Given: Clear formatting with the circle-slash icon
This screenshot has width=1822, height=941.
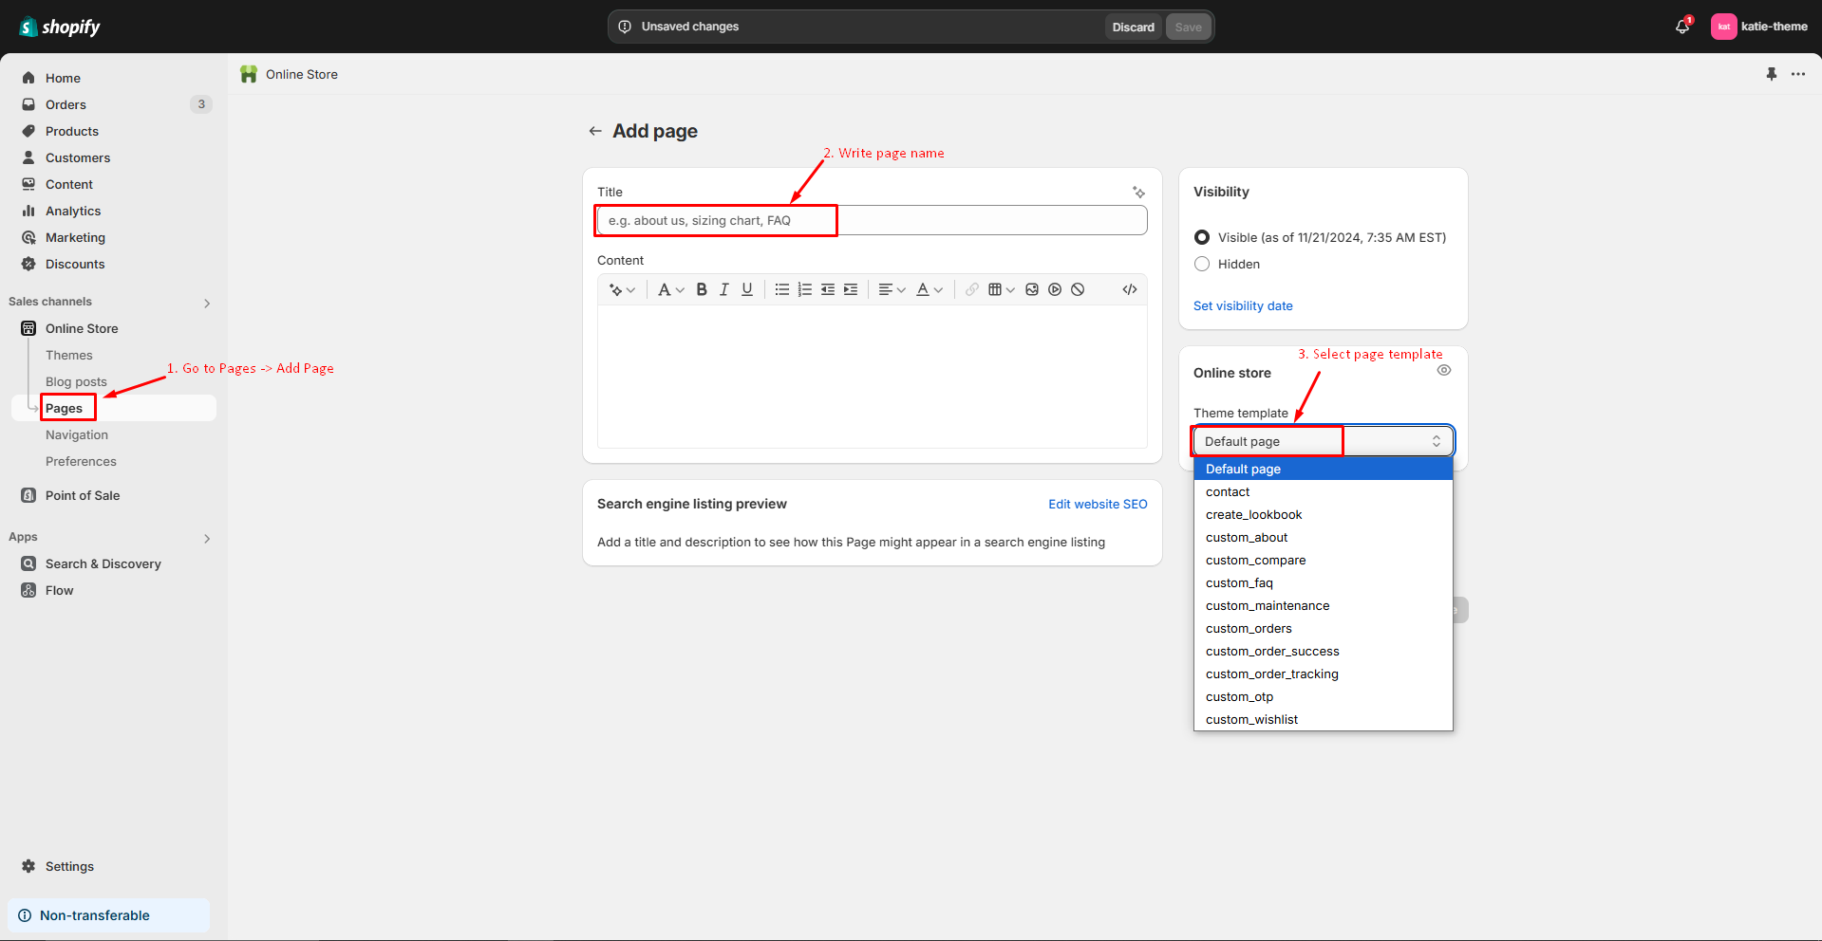Looking at the screenshot, I should 1078,289.
